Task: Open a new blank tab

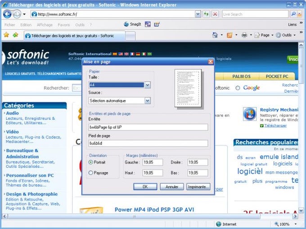Action: [130, 36]
